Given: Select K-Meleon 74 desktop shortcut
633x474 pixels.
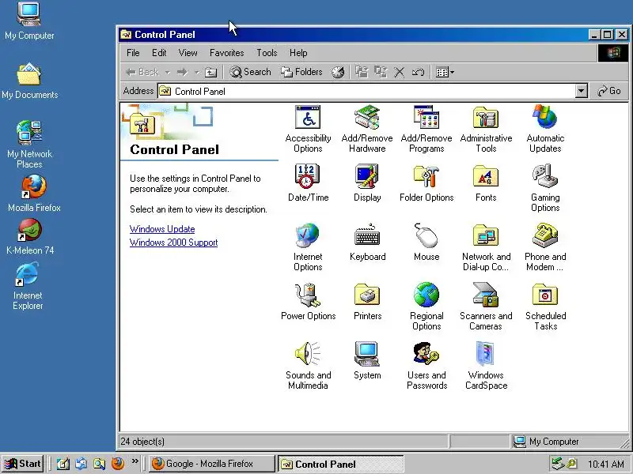Looking at the screenshot, I should (x=30, y=236).
